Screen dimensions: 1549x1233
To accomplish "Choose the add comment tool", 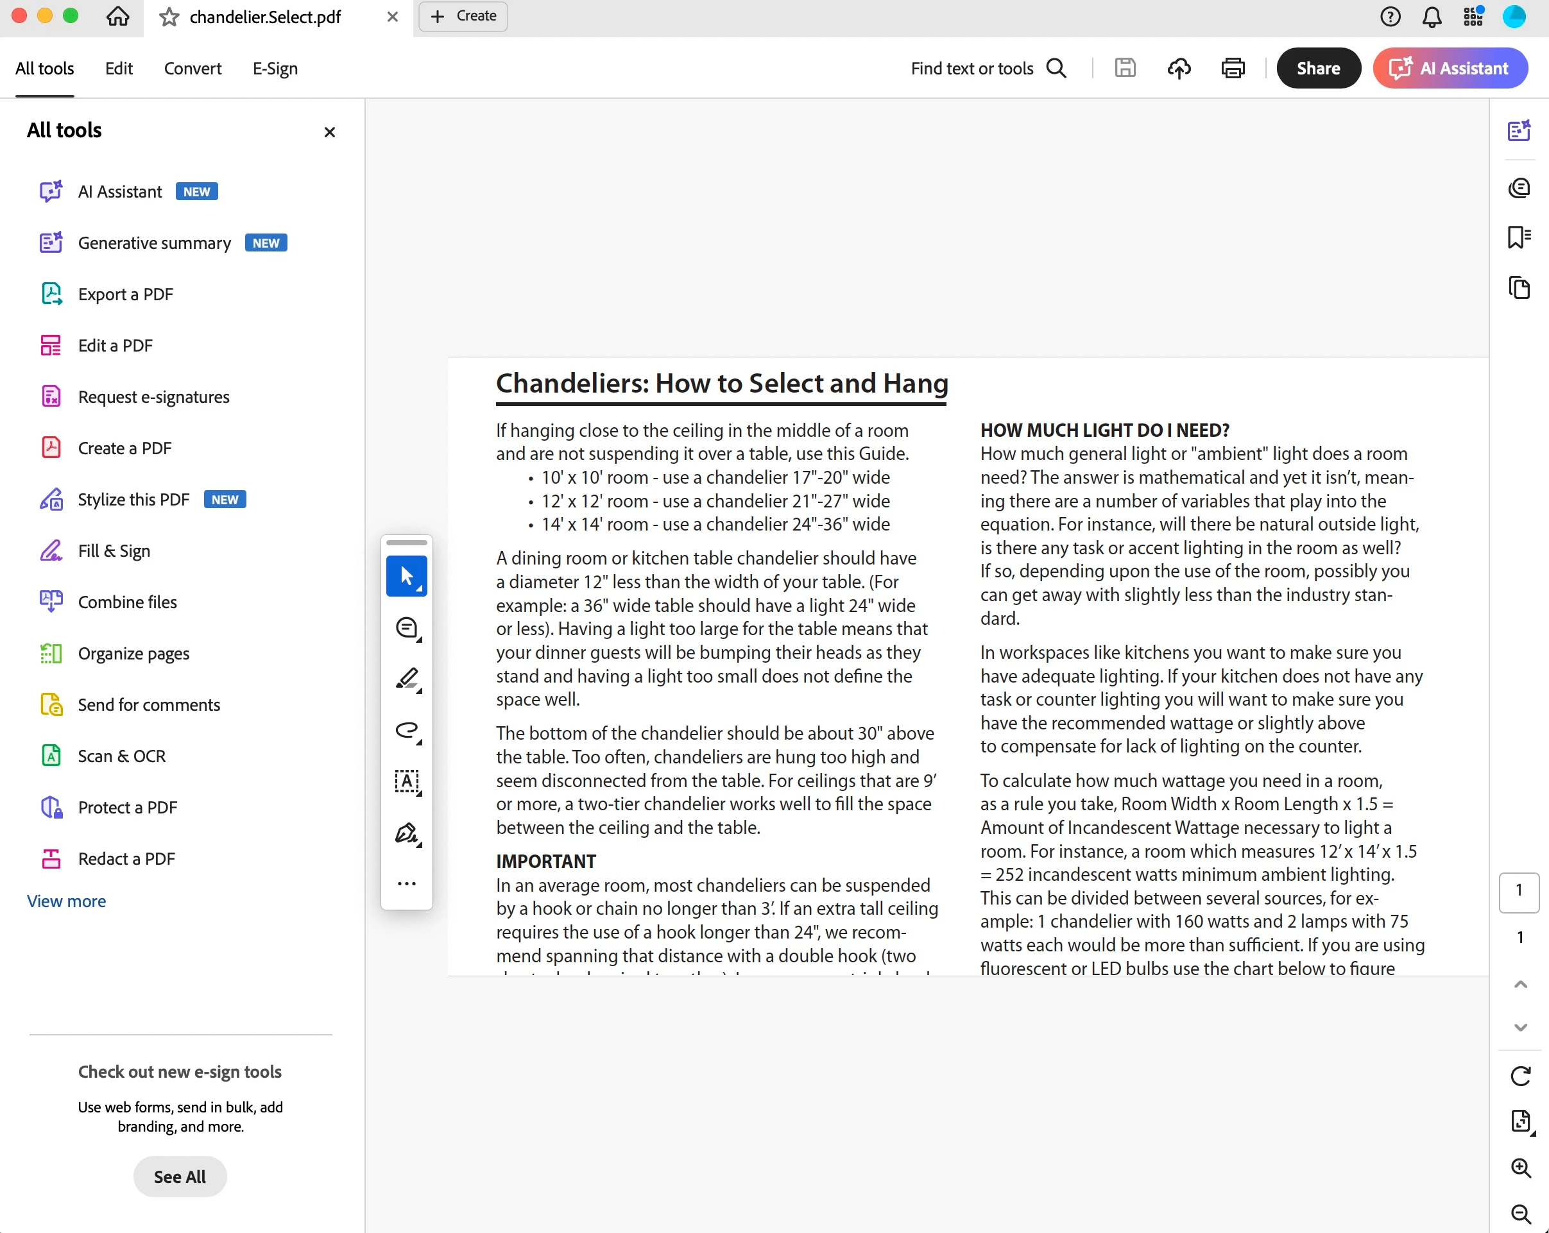I will tap(407, 627).
